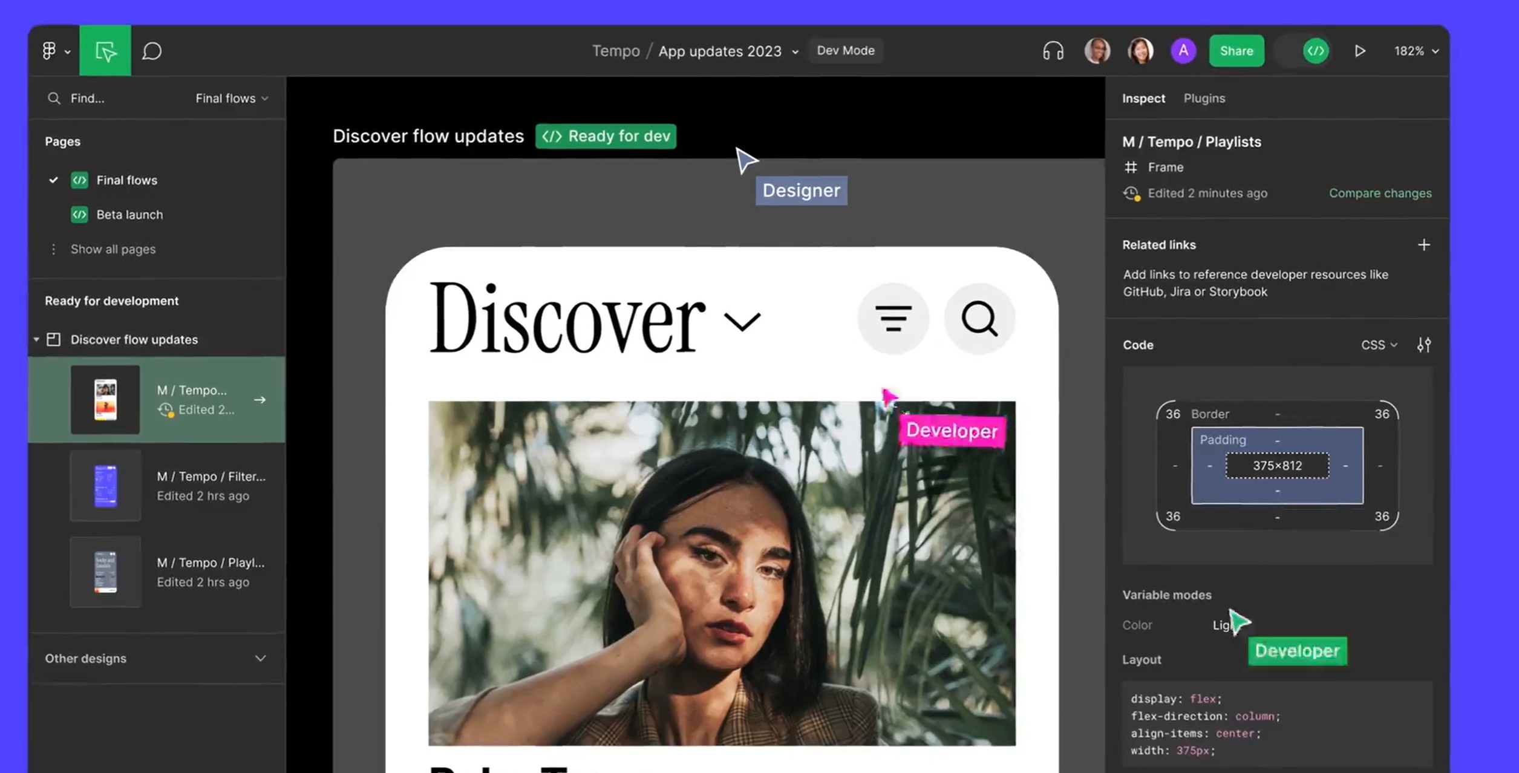Click the green Share button
This screenshot has width=1519, height=773.
(x=1236, y=51)
